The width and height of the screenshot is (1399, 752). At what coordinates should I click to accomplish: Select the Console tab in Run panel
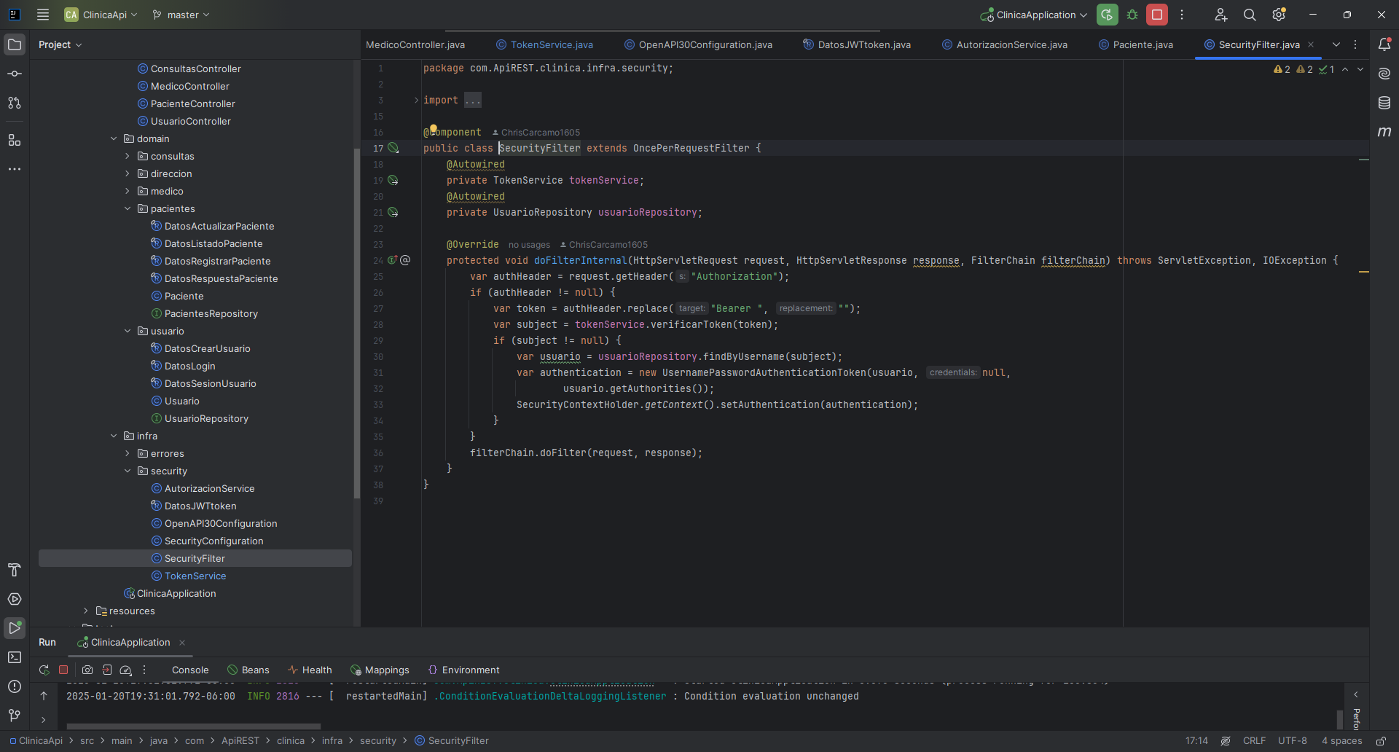[x=190, y=670]
